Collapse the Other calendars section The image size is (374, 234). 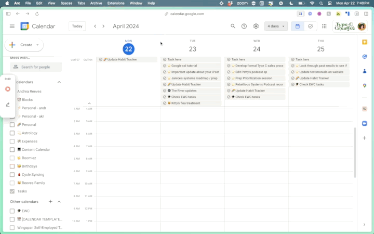(x=59, y=201)
